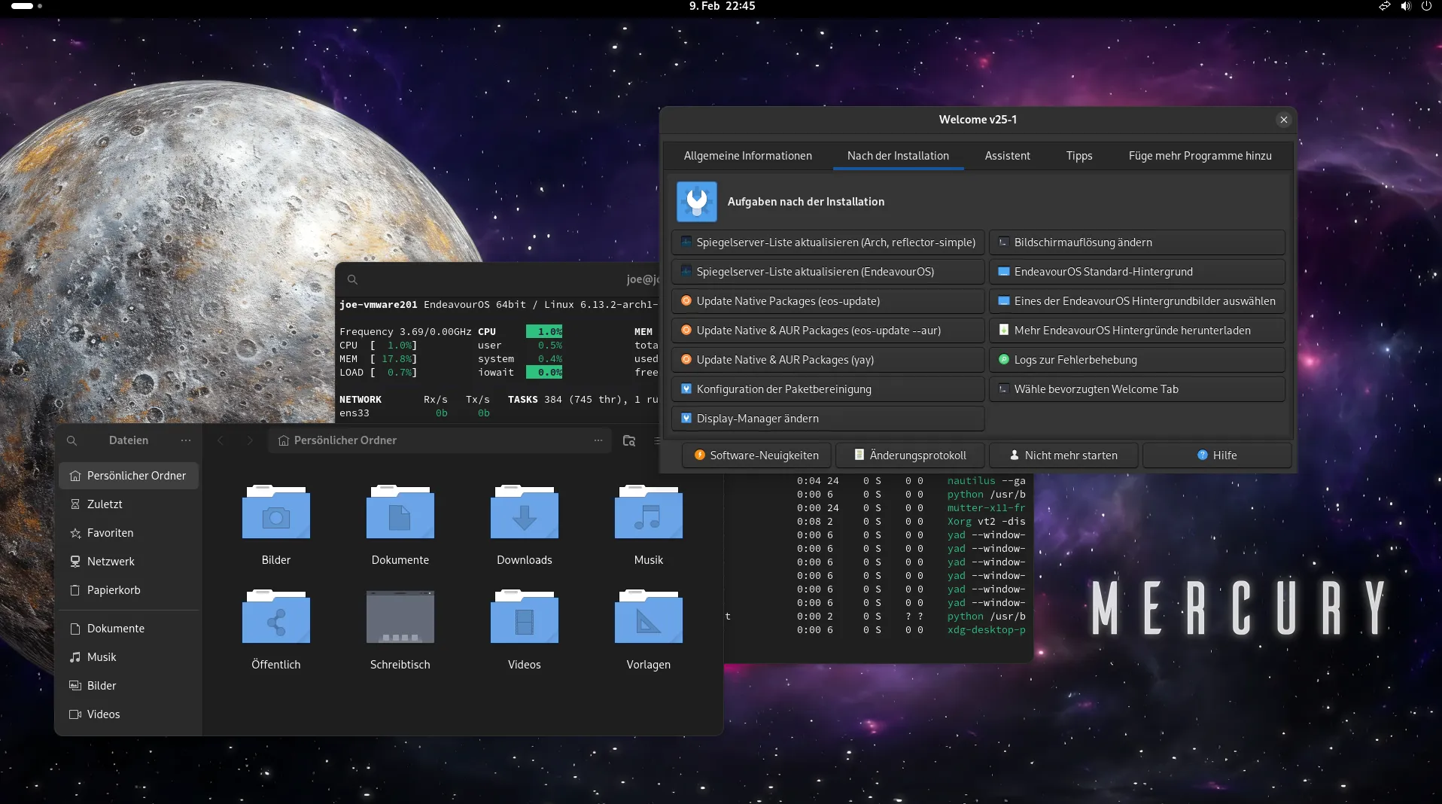Click Display-Manager ändern

click(828, 419)
